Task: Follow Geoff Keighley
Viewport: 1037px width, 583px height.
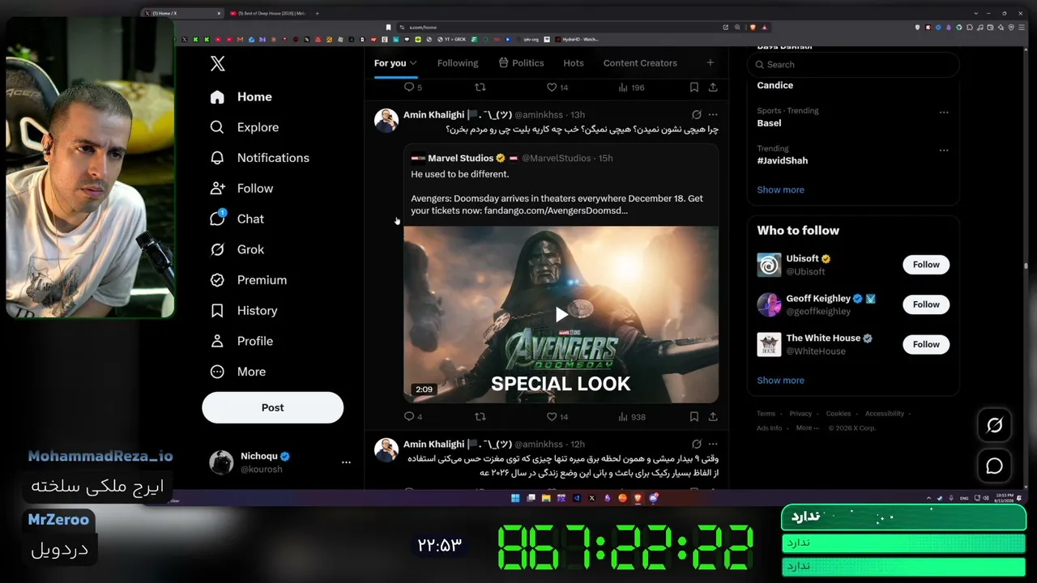Action: pos(926,304)
